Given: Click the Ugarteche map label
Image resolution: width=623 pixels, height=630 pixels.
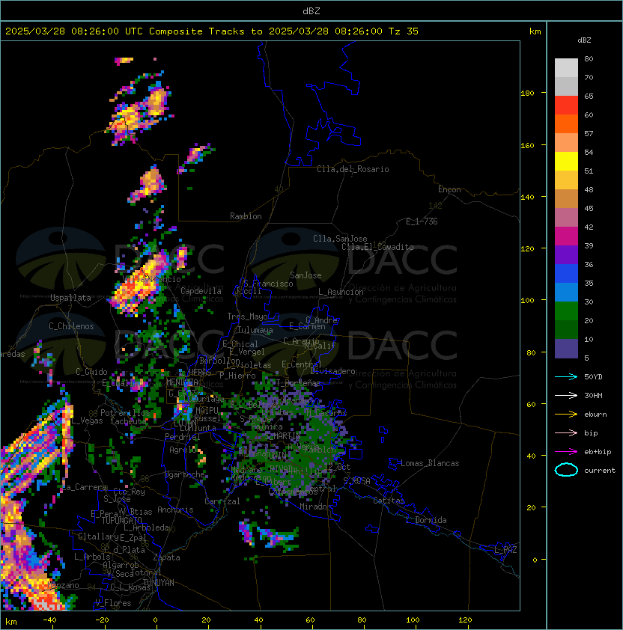Looking at the screenshot, I should 185,474.
